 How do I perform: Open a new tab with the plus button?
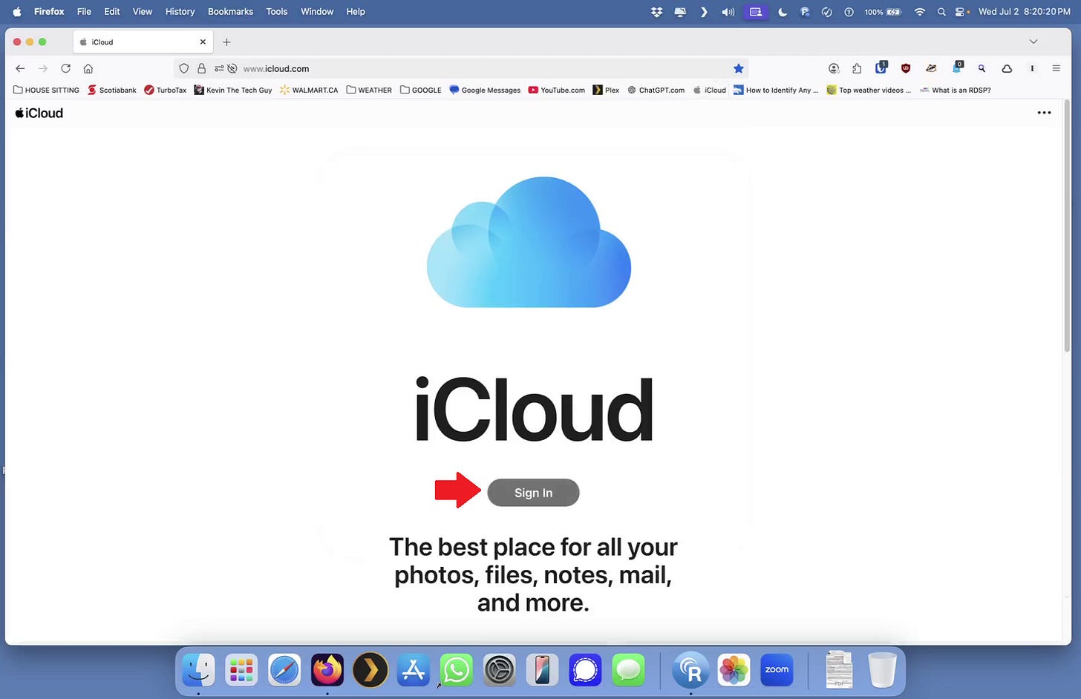pos(226,42)
